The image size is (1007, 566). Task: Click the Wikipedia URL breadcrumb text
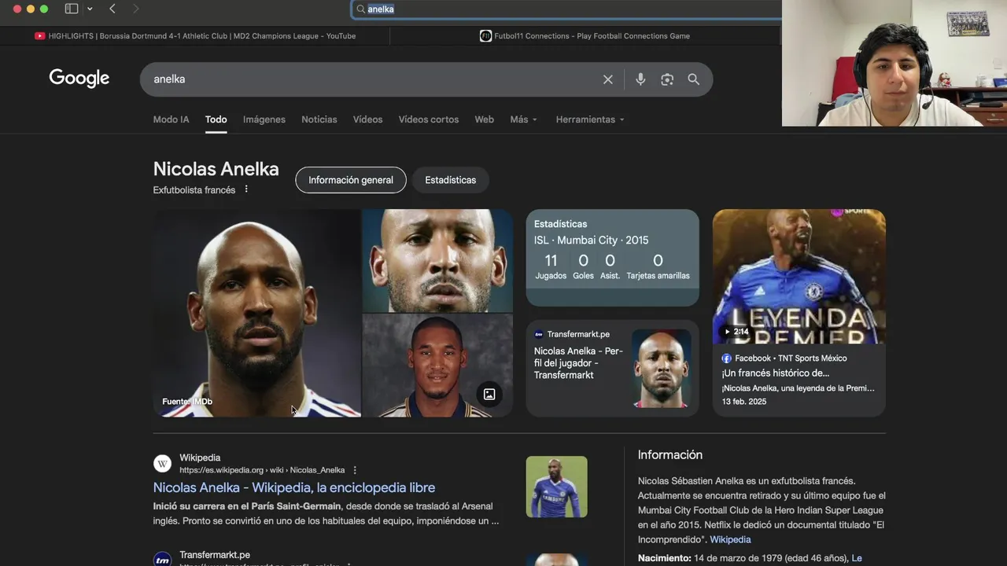pyautogui.click(x=262, y=470)
